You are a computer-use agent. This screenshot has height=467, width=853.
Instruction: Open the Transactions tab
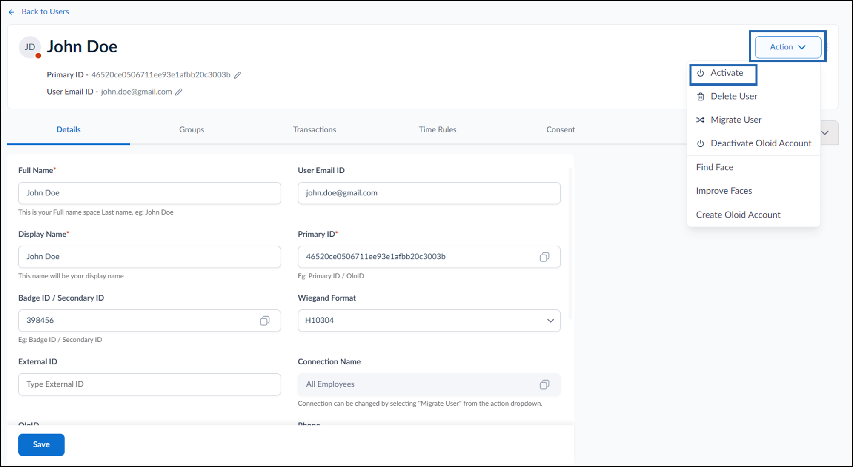point(315,130)
